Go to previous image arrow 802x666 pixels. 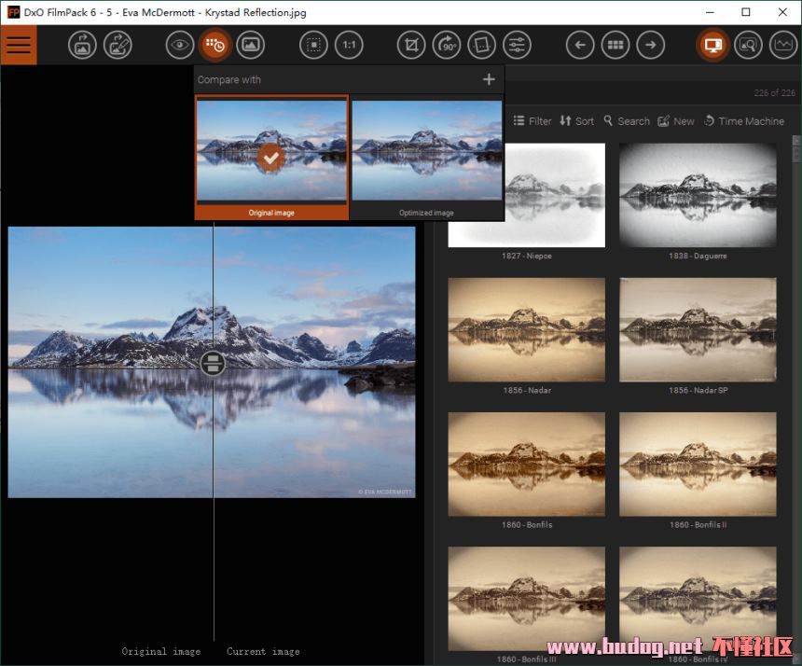580,45
